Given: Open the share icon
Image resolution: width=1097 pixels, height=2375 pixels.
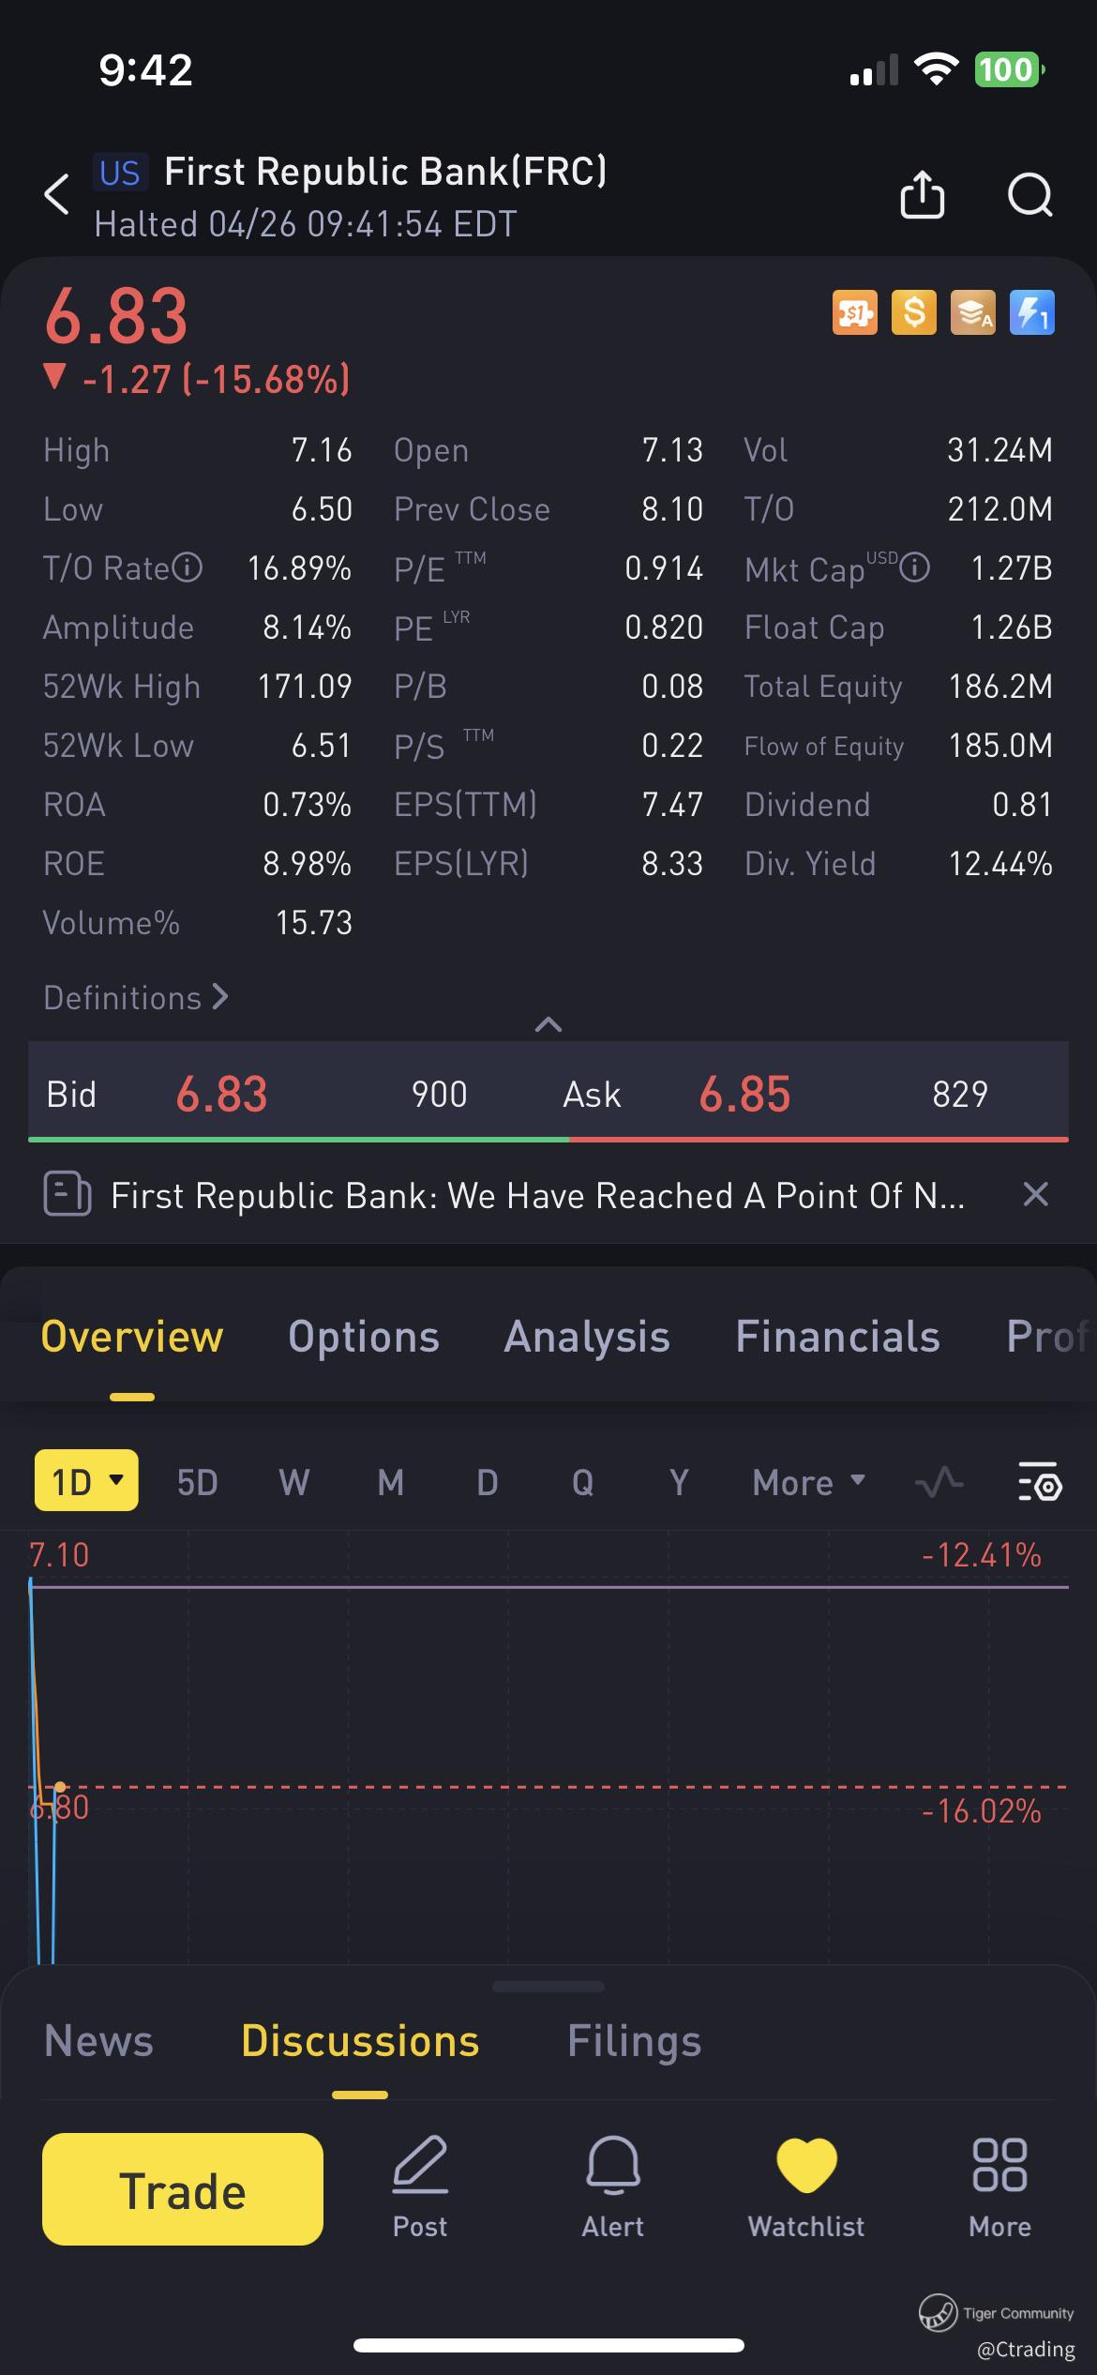Looking at the screenshot, I should tap(922, 195).
